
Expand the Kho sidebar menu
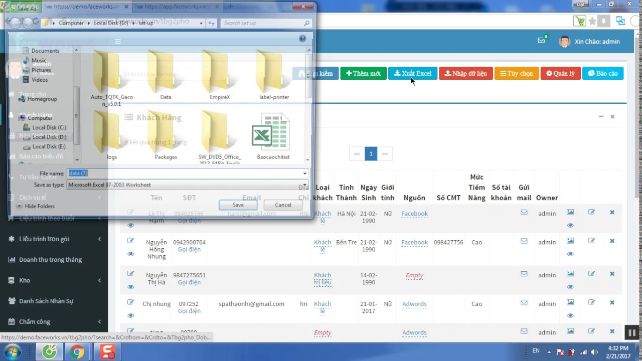54,280
